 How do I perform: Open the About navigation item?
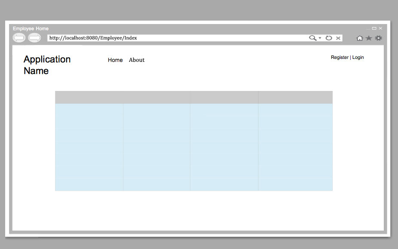coord(137,60)
